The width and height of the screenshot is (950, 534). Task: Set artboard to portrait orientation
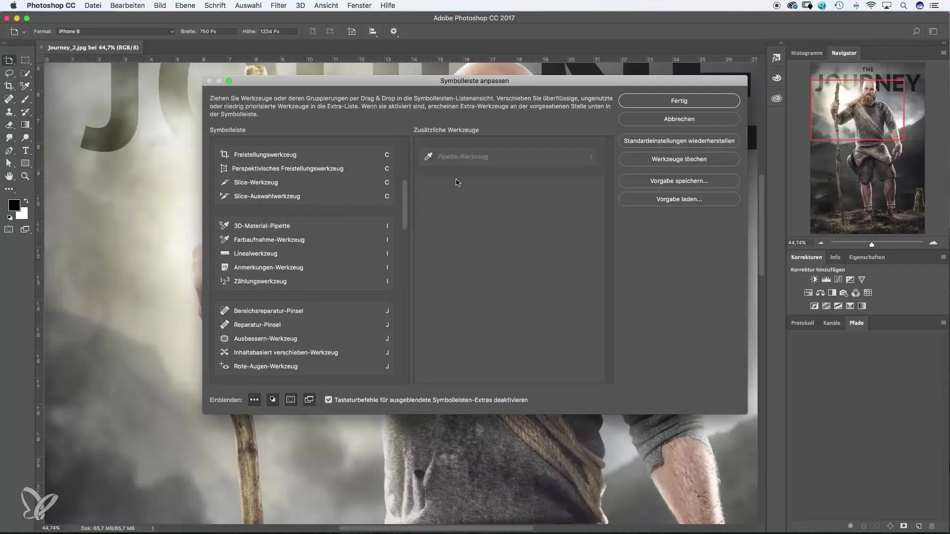[313, 31]
